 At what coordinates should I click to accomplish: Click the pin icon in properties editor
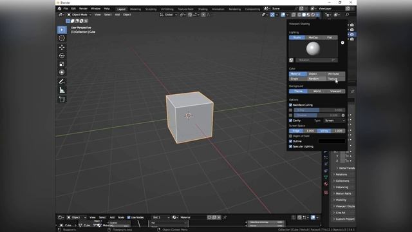tap(352, 92)
